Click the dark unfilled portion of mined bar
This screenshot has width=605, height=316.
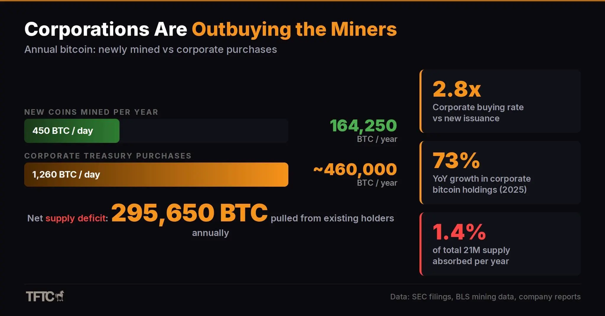coord(204,131)
